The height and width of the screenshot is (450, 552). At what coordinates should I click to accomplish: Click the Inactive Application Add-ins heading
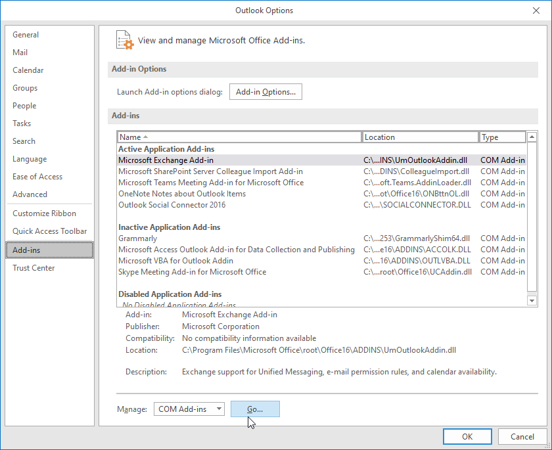coord(170,227)
